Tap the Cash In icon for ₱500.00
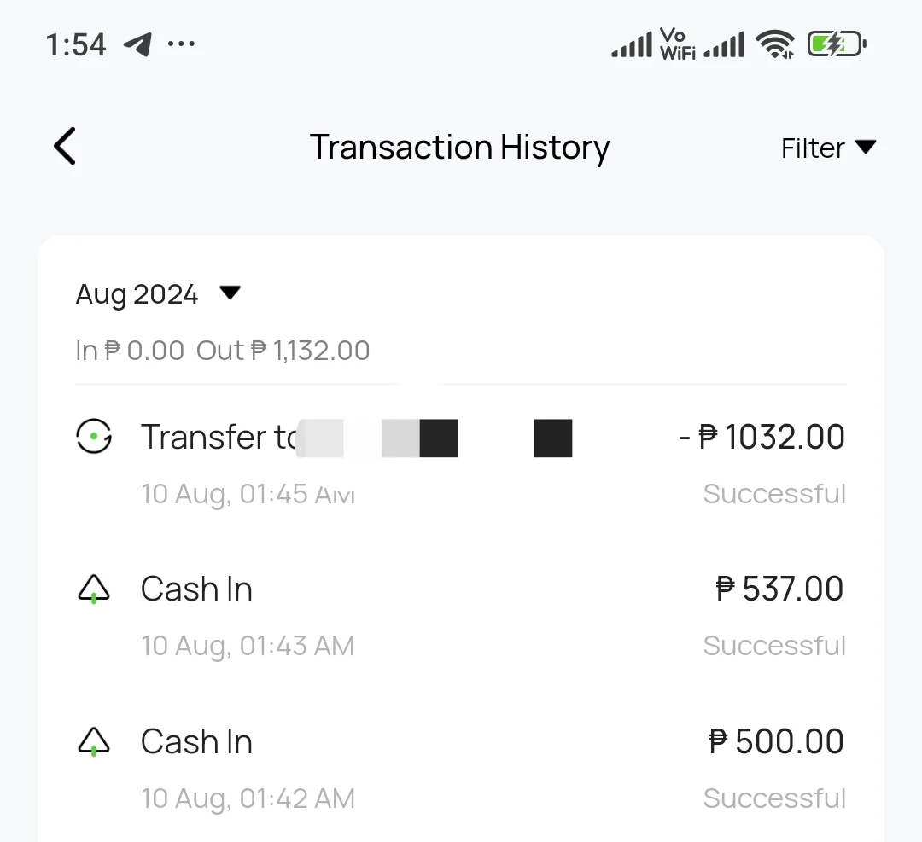The height and width of the screenshot is (842, 922). click(94, 741)
